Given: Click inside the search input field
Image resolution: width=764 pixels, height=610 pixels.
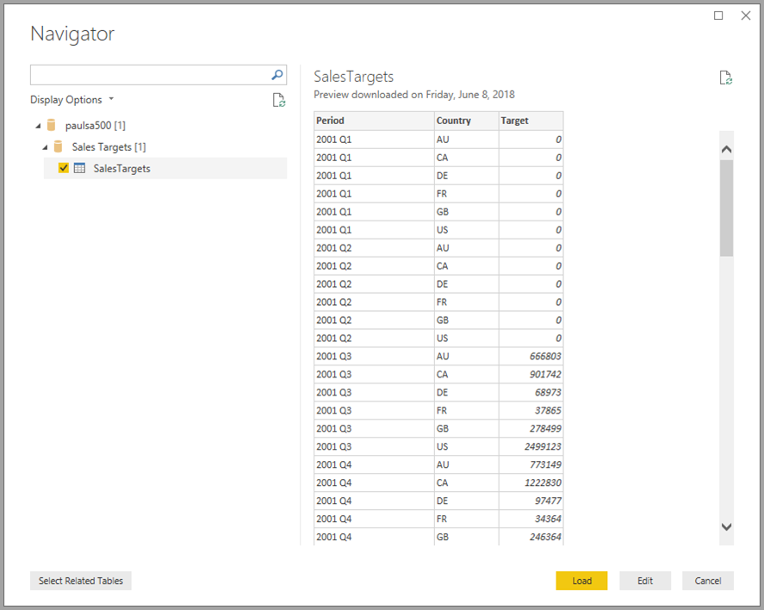Looking at the screenshot, I should [x=146, y=74].
